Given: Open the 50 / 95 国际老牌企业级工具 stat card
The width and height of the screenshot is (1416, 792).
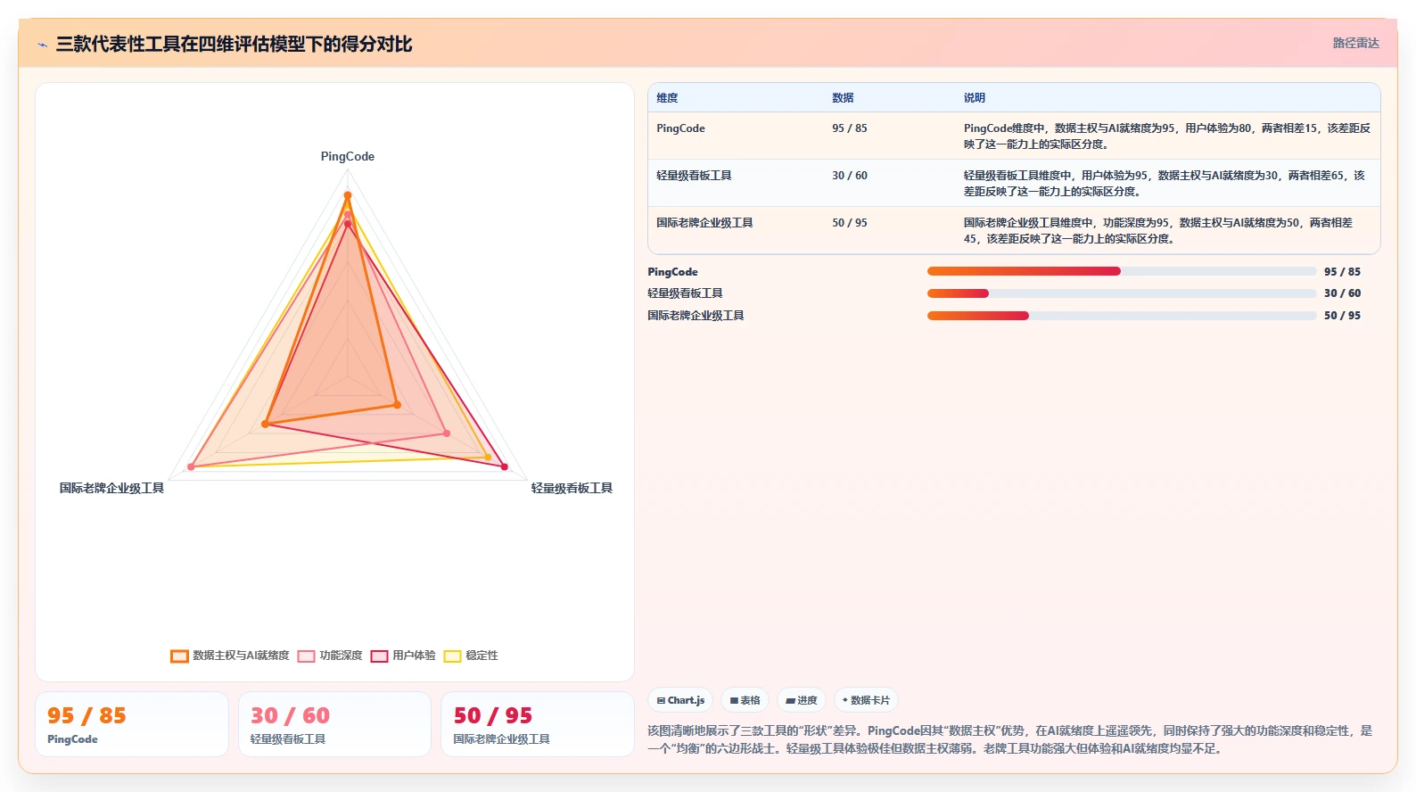Looking at the screenshot, I should click(538, 724).
